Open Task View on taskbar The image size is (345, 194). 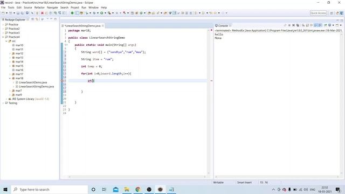coord(104,189)
